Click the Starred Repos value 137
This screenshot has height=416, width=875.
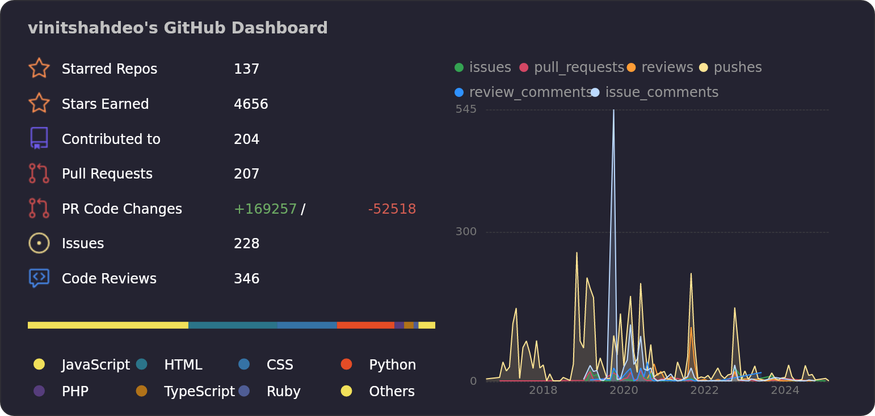[x=246, y=69]
